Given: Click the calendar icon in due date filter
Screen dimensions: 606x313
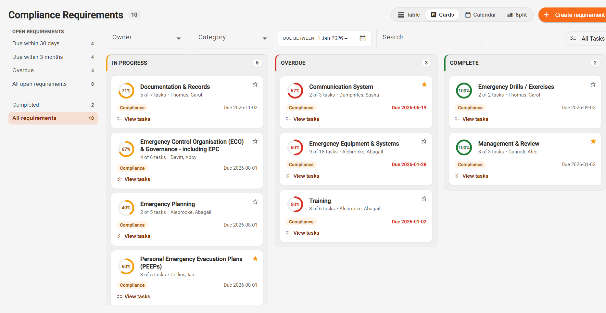Looking at the screenshot, I should [x=362, y=38].
